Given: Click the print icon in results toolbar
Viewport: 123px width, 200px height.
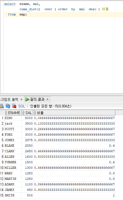Looking at the screenshot, I should [2, 106].
